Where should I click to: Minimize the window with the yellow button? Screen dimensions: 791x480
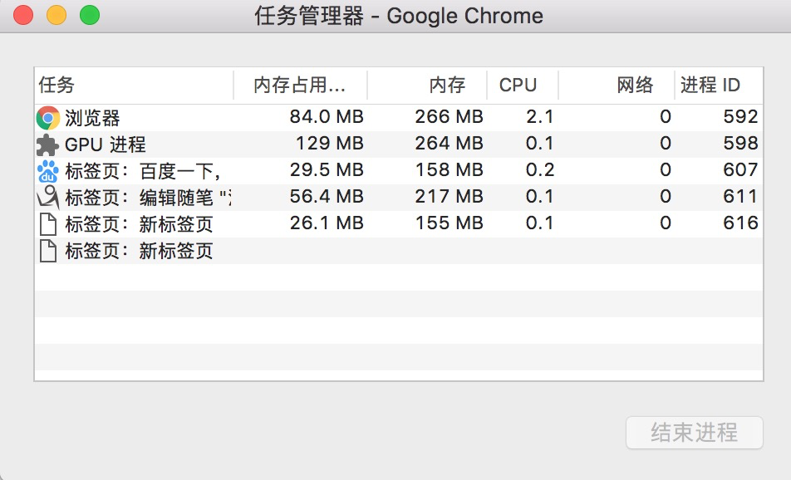[x=56, y=15]
